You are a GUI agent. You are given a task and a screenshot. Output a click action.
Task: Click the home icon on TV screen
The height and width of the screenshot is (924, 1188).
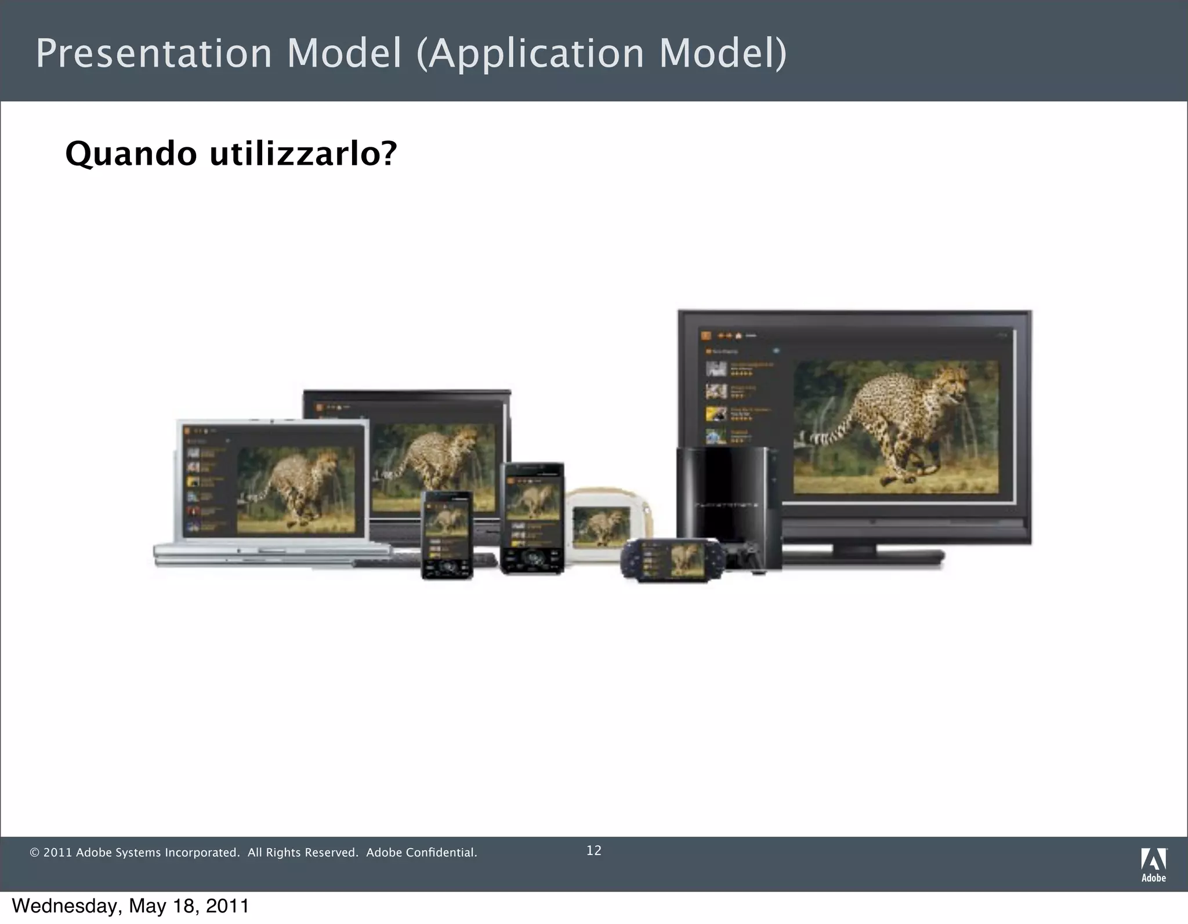(739, 335)
